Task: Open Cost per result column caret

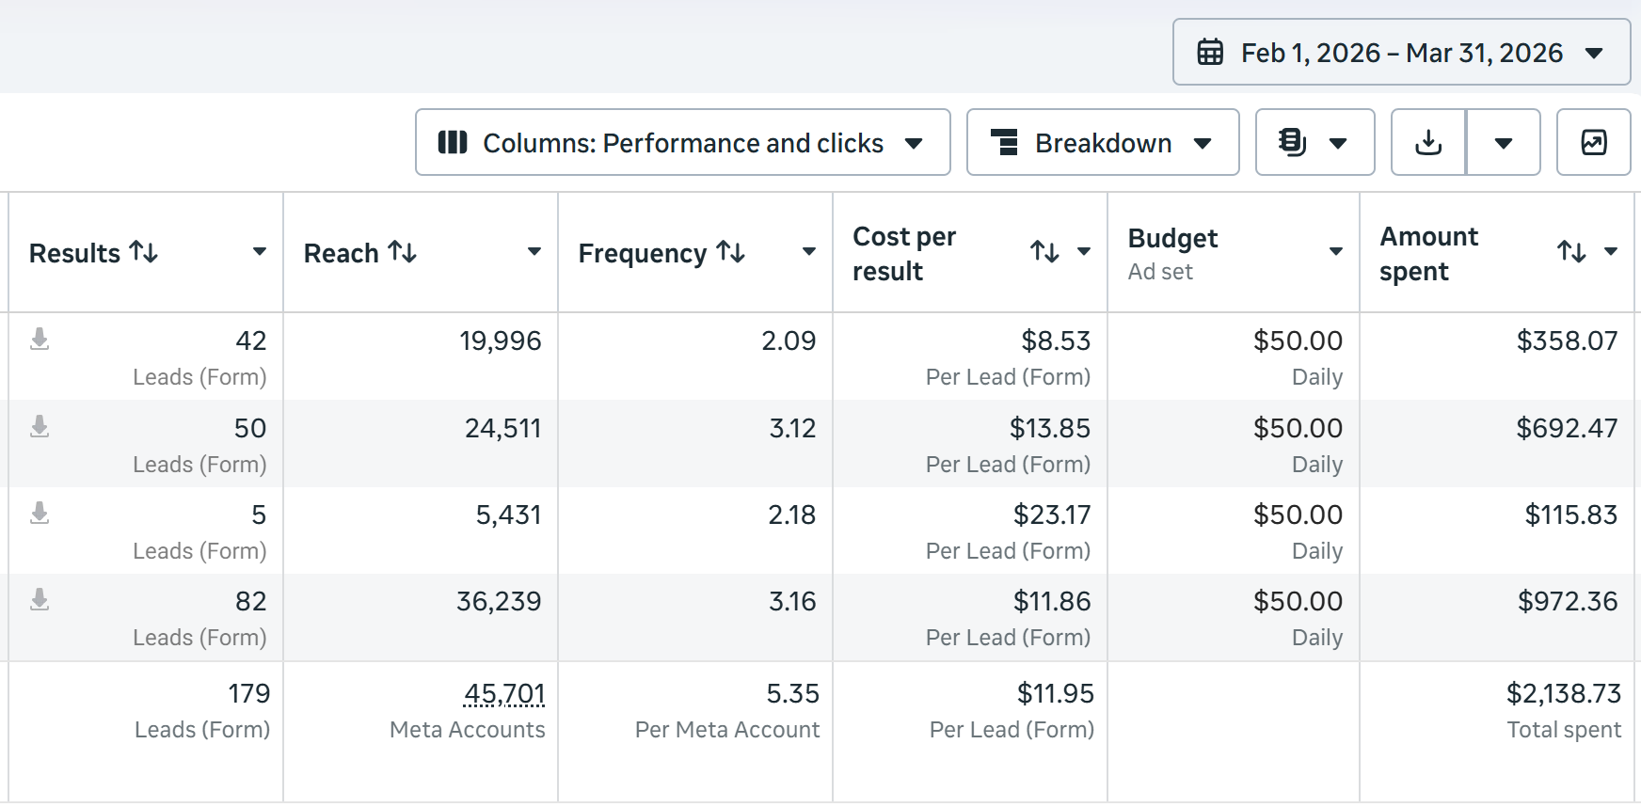Action: pyautogui.click(x=1084, y=252)
